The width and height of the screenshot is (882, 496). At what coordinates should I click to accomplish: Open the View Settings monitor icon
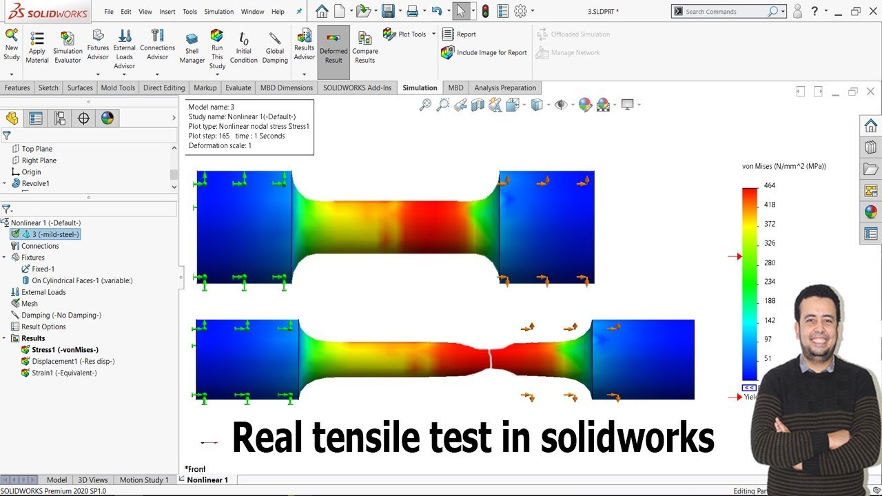[x=627, y=105]
